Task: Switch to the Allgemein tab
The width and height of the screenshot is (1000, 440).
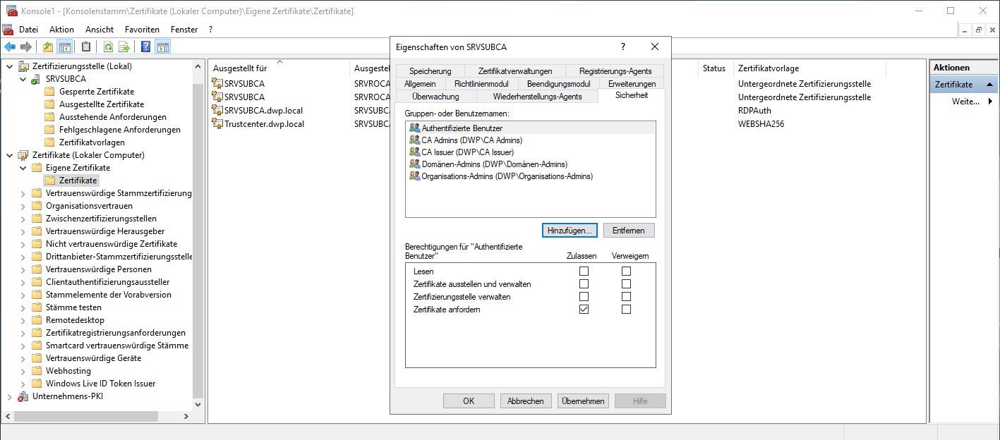Action: point(420,84)
